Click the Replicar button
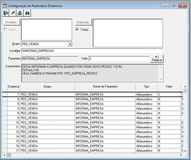The width and height of the screenshot is (191, 160). coord(157,59)
